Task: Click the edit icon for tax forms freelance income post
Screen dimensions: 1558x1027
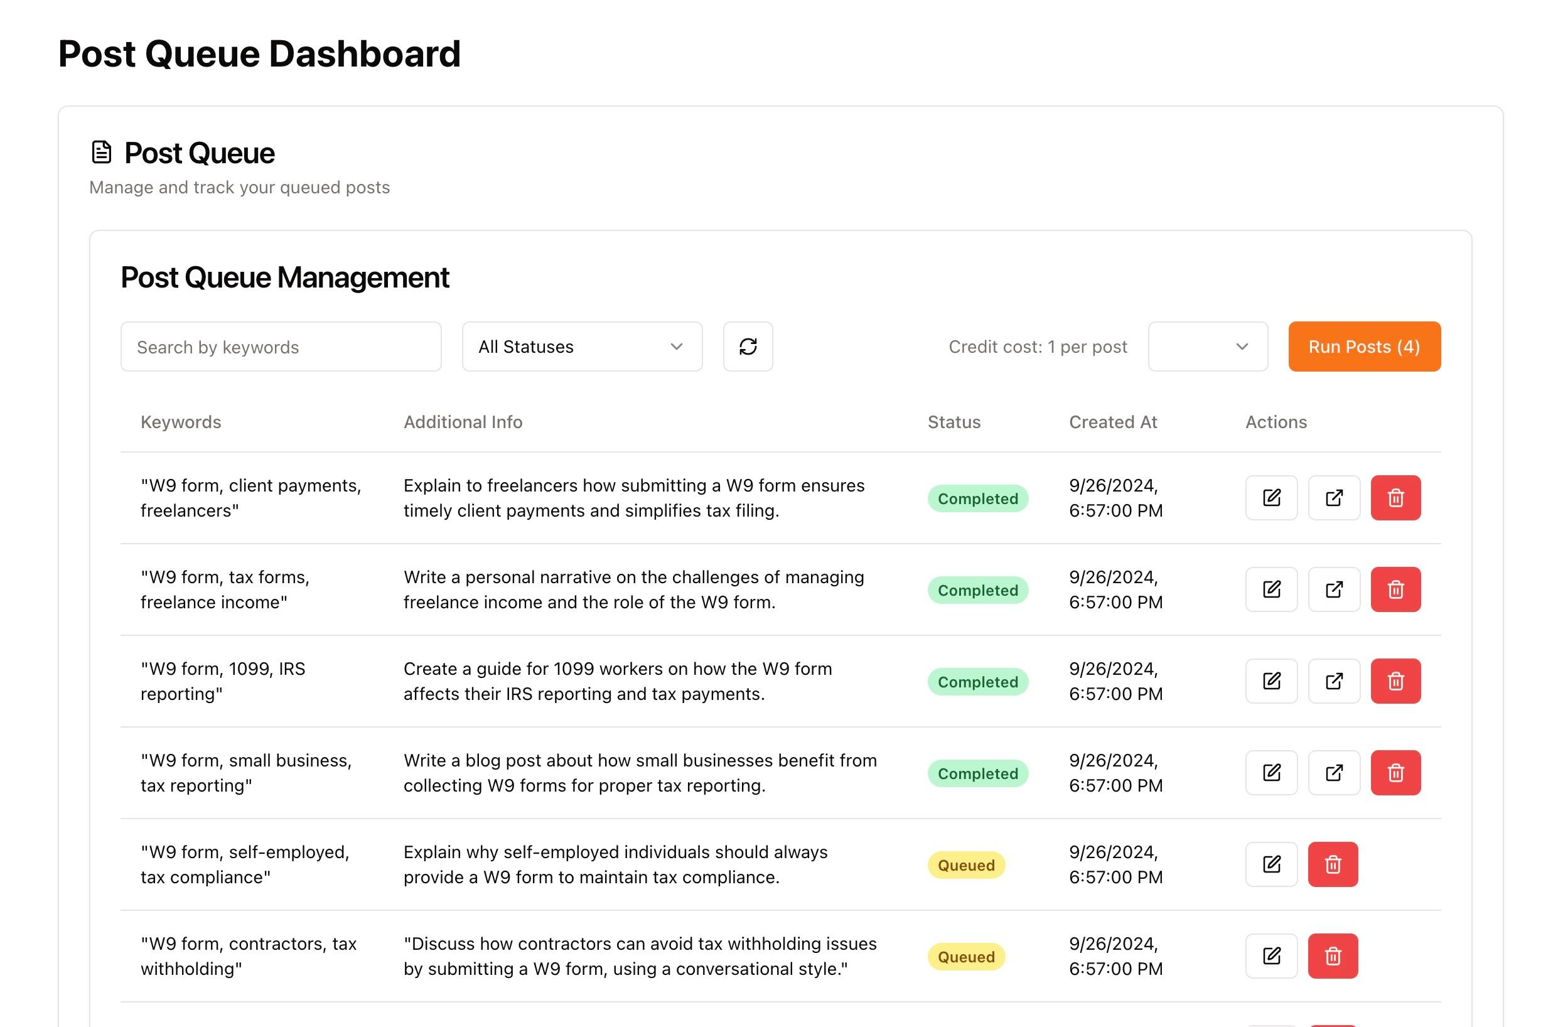Action: tap(1272, 589)
